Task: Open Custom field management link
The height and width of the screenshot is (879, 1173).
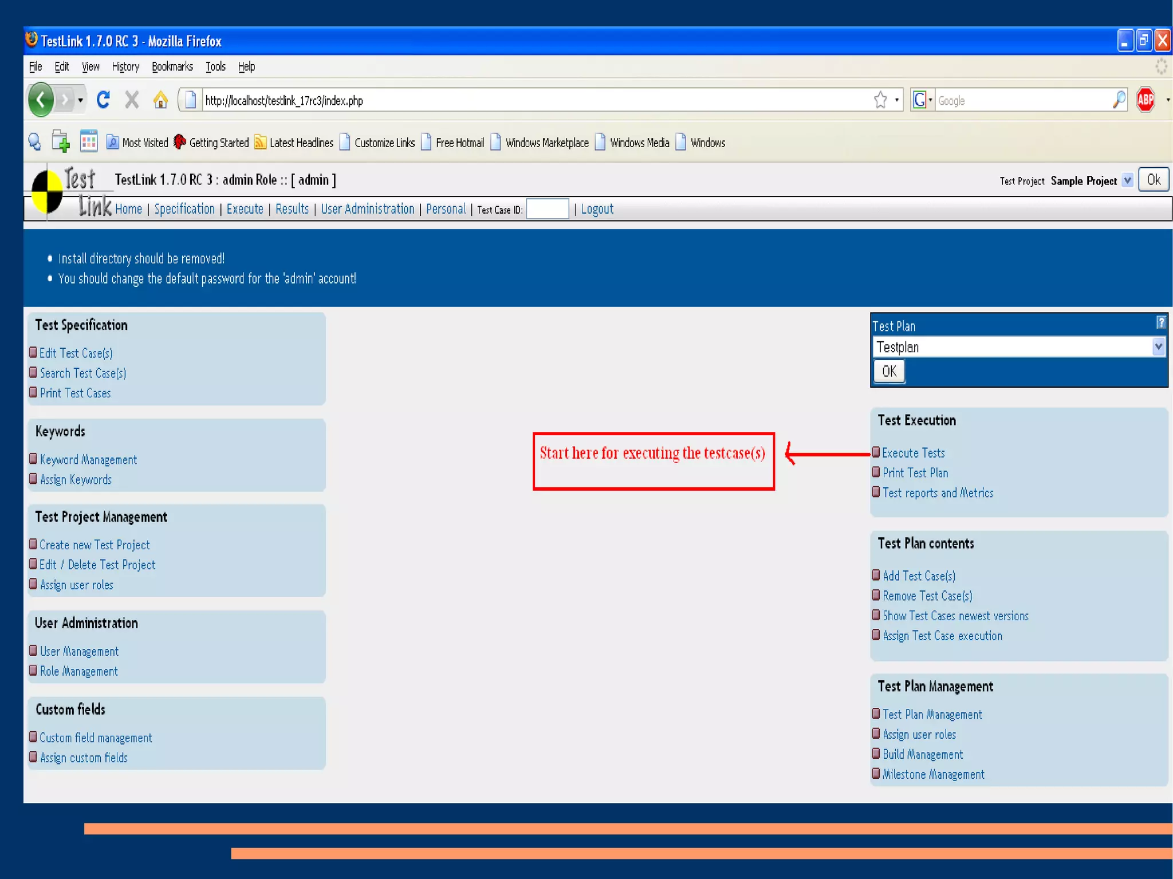Action: click(96, 738)
